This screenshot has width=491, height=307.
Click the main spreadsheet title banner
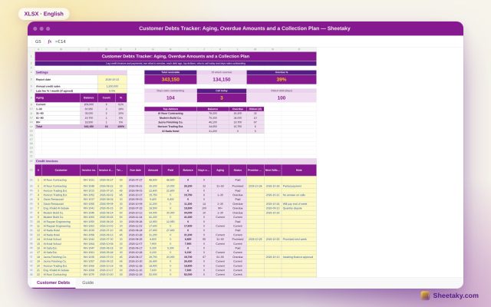[176, 56]
